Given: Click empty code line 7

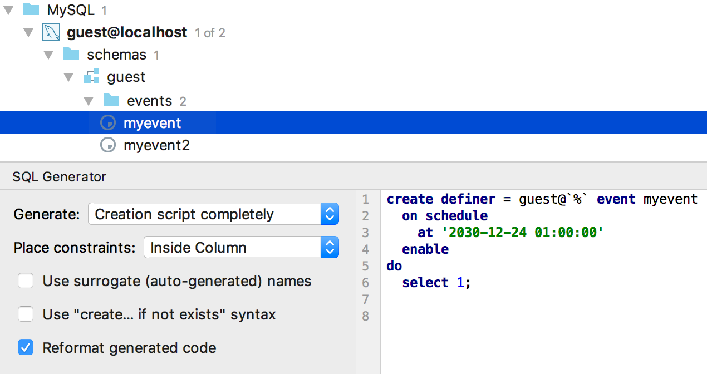Looking at the screenshot, I should click(544, 299).
